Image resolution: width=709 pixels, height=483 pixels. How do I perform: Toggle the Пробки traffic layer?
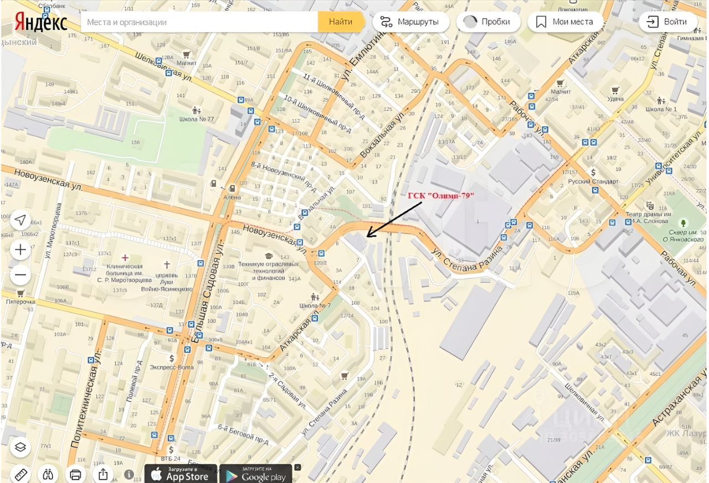(x=489, y=22)
